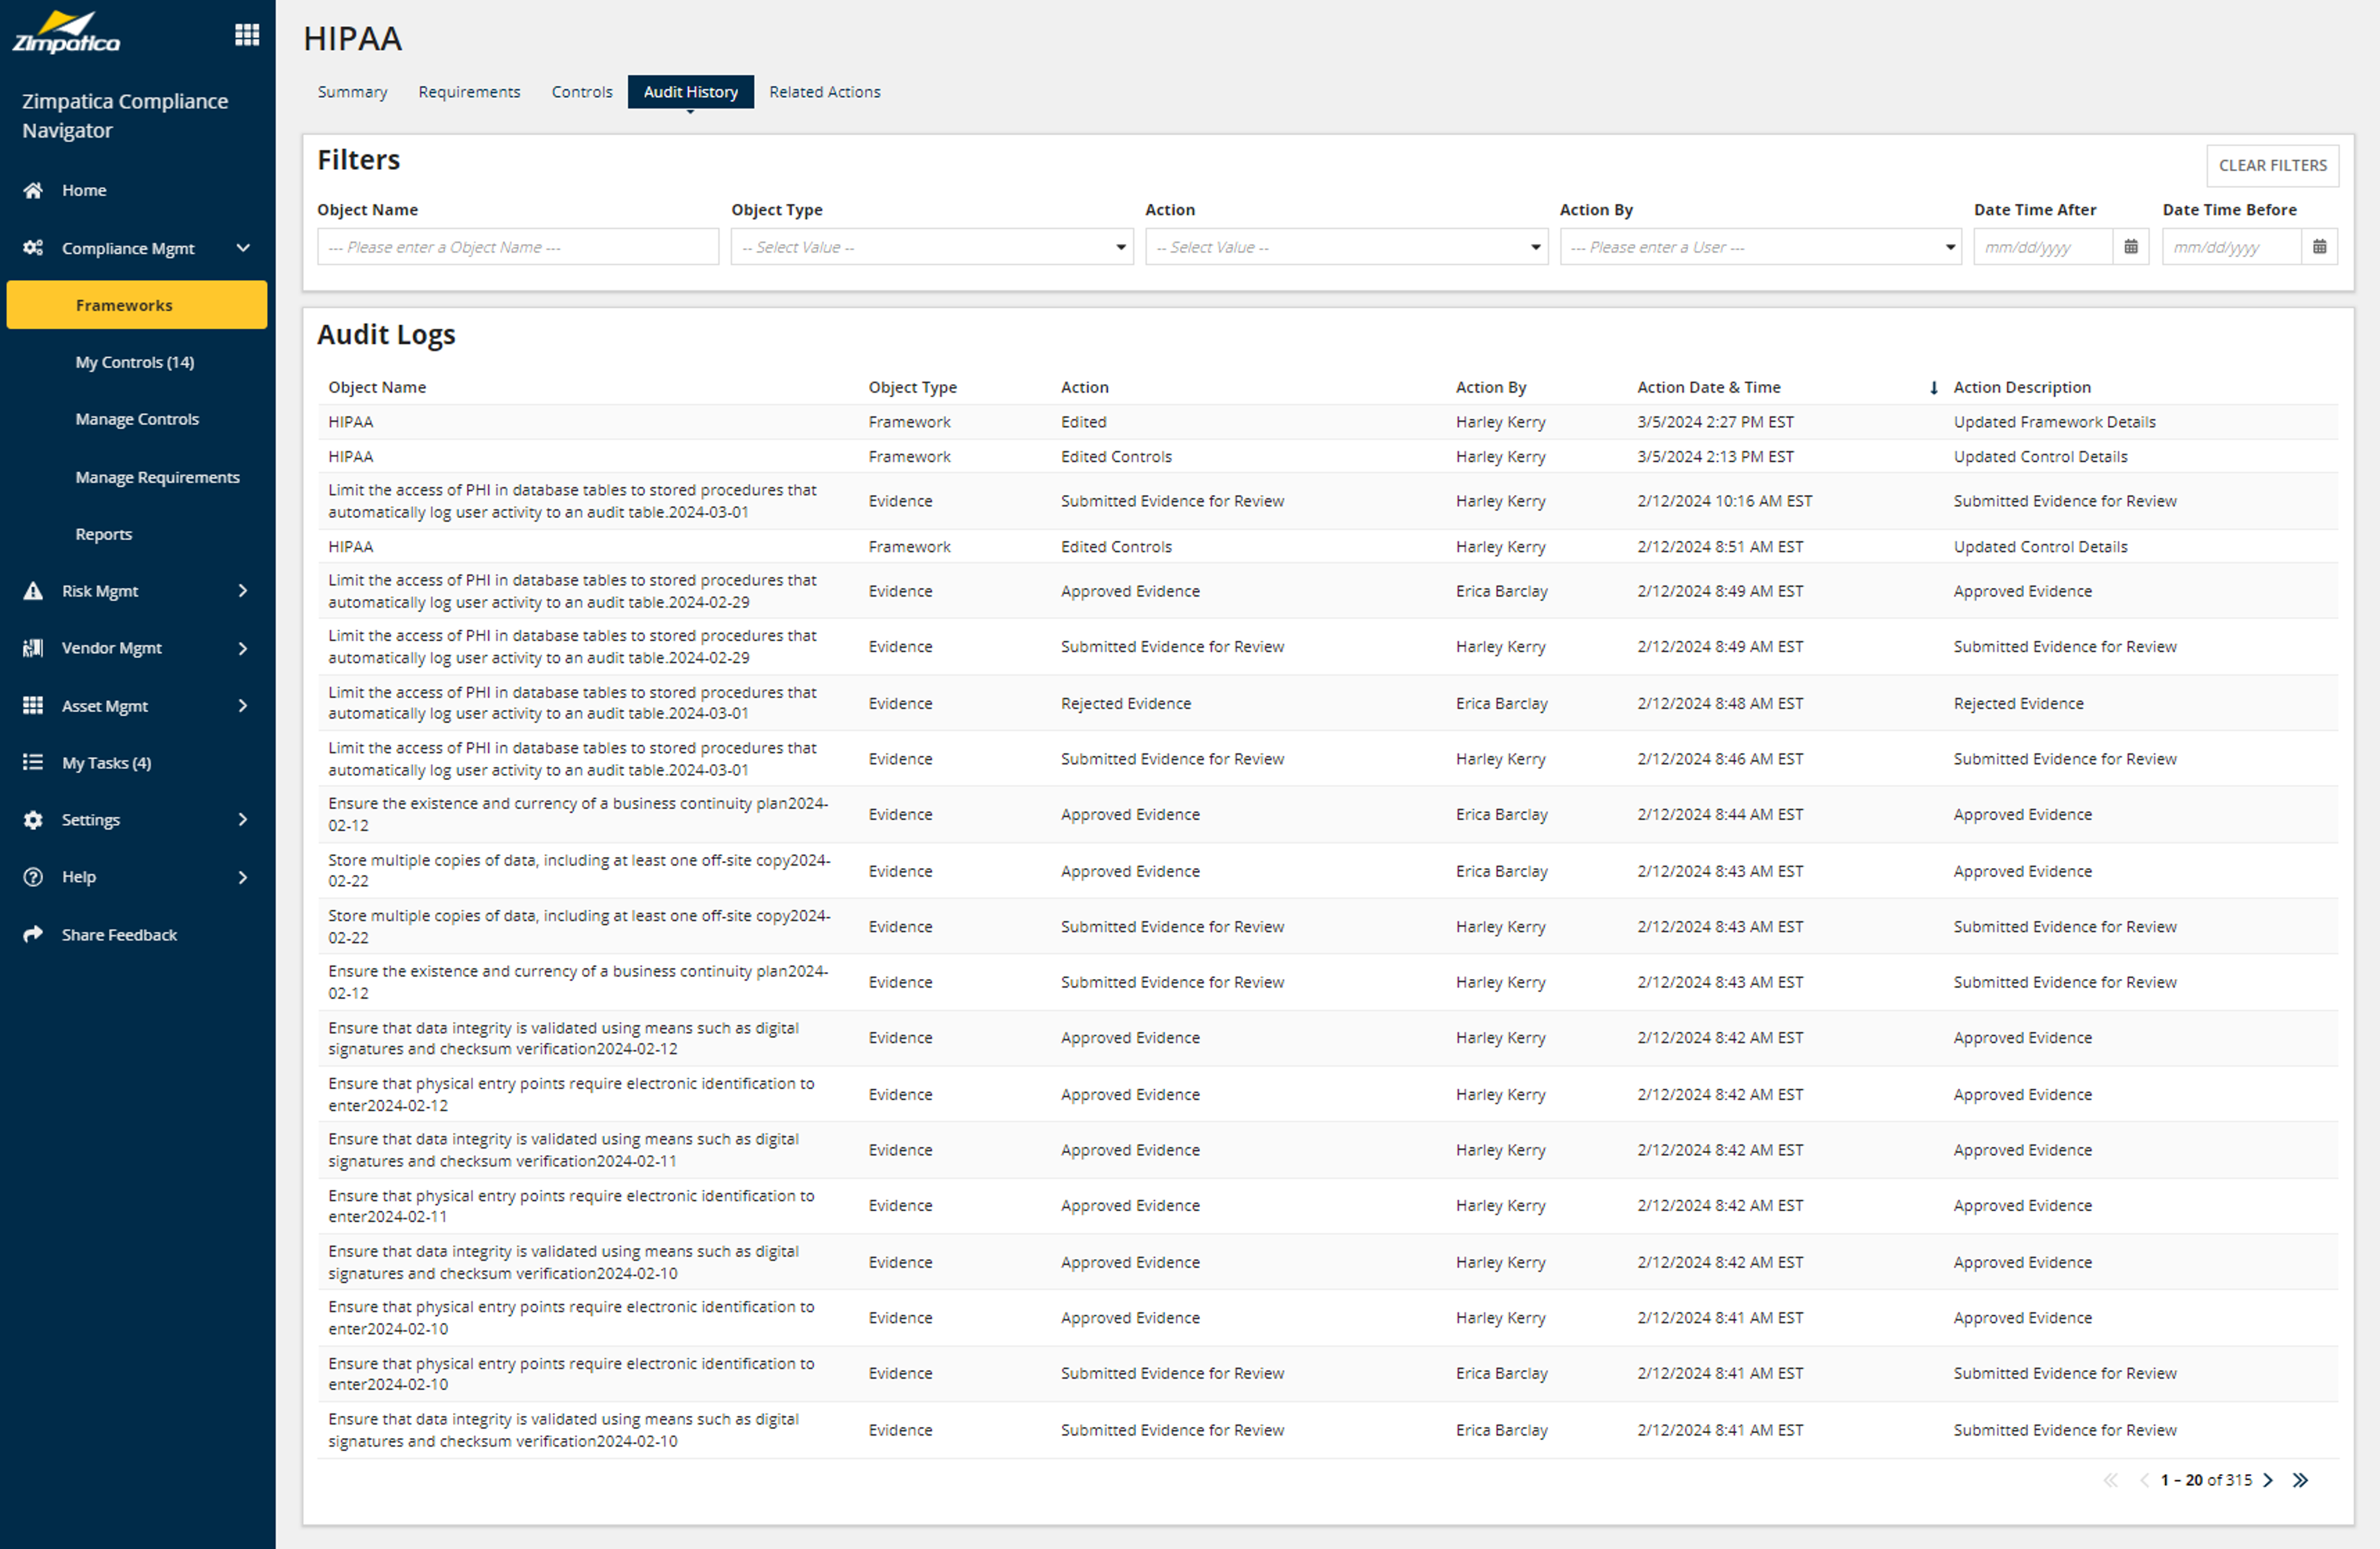Screen dimensions: 2380x1549
Task: Open the Action By user dropdown
Action: pyautogui.click(x=1760, y=247)
